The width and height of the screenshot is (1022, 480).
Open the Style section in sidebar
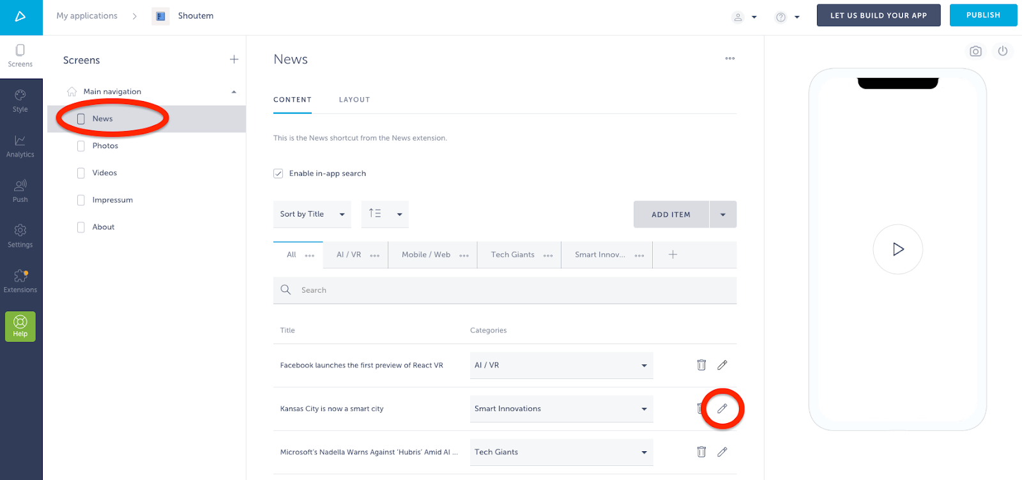tap(20, 101)
